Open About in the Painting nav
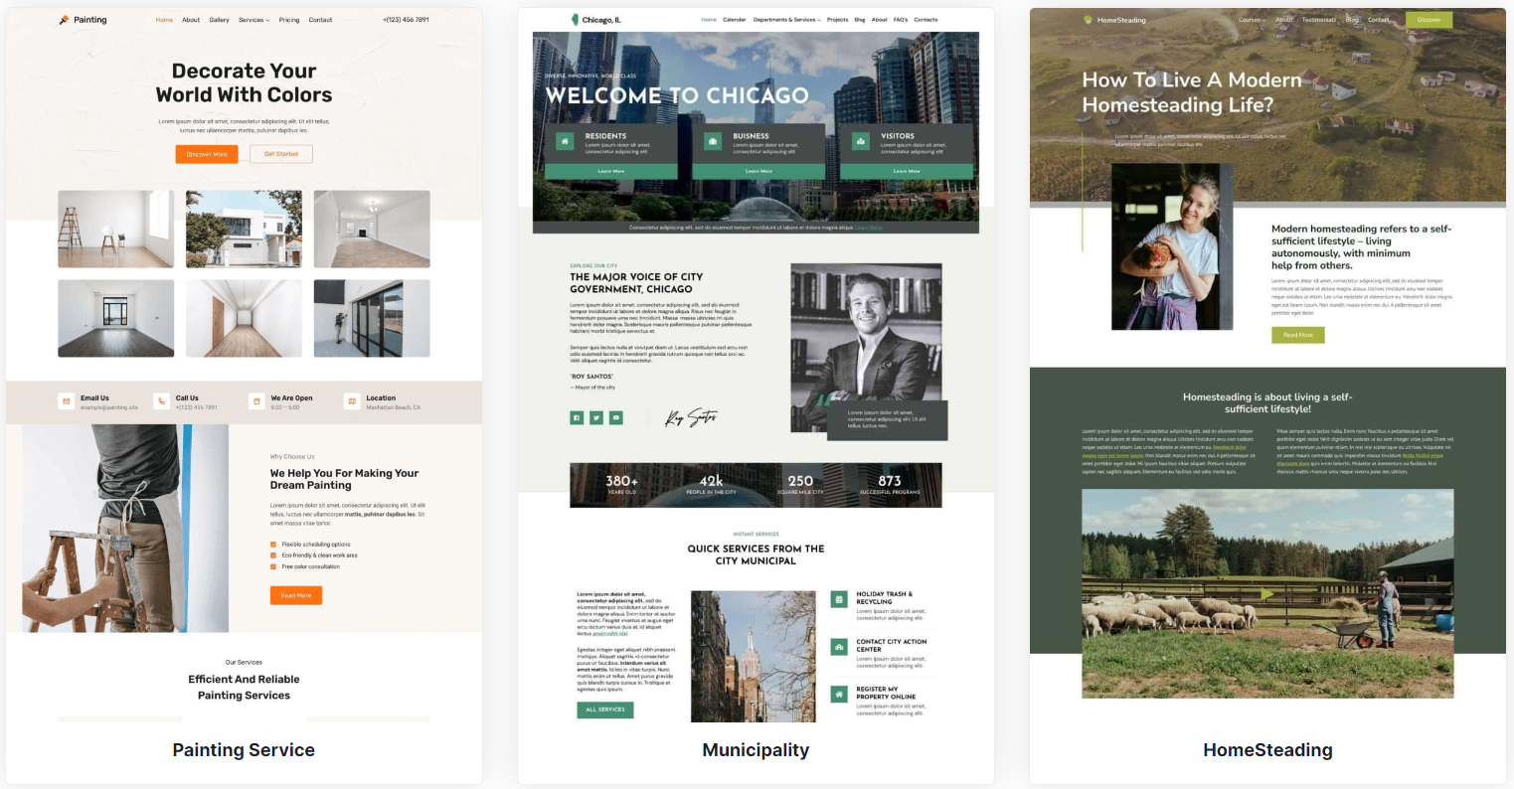Image resolution: width=1514 pixels, height=789 pixels. tap(191, 20)
